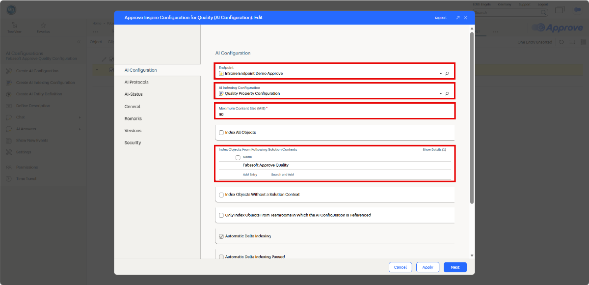Click the Settings icon in the sidebar
The image size is (589, 285).
click(x=8, y=152)
